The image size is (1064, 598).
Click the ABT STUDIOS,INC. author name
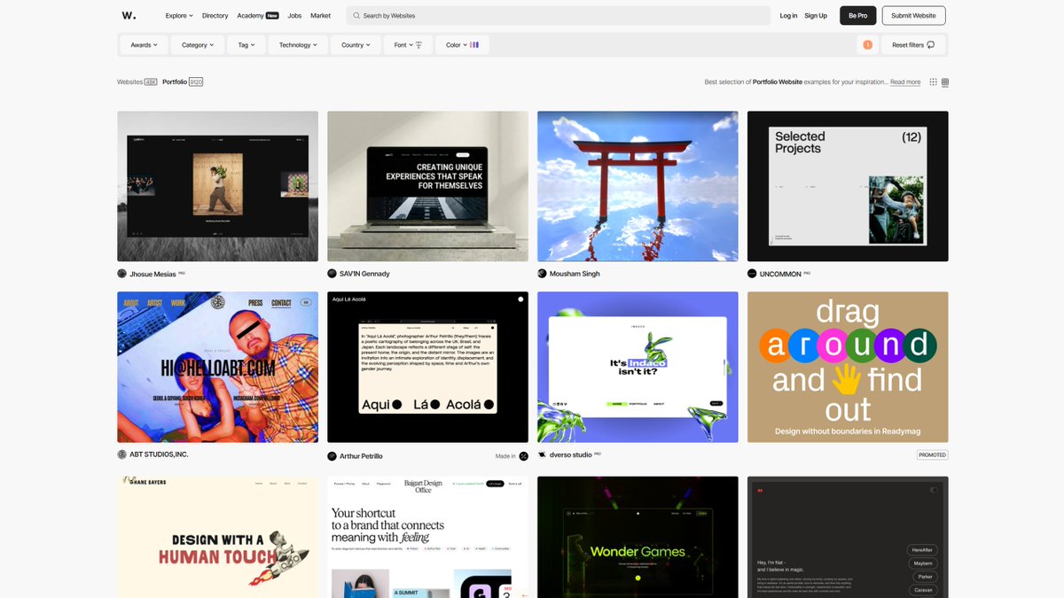pos(159,454)
